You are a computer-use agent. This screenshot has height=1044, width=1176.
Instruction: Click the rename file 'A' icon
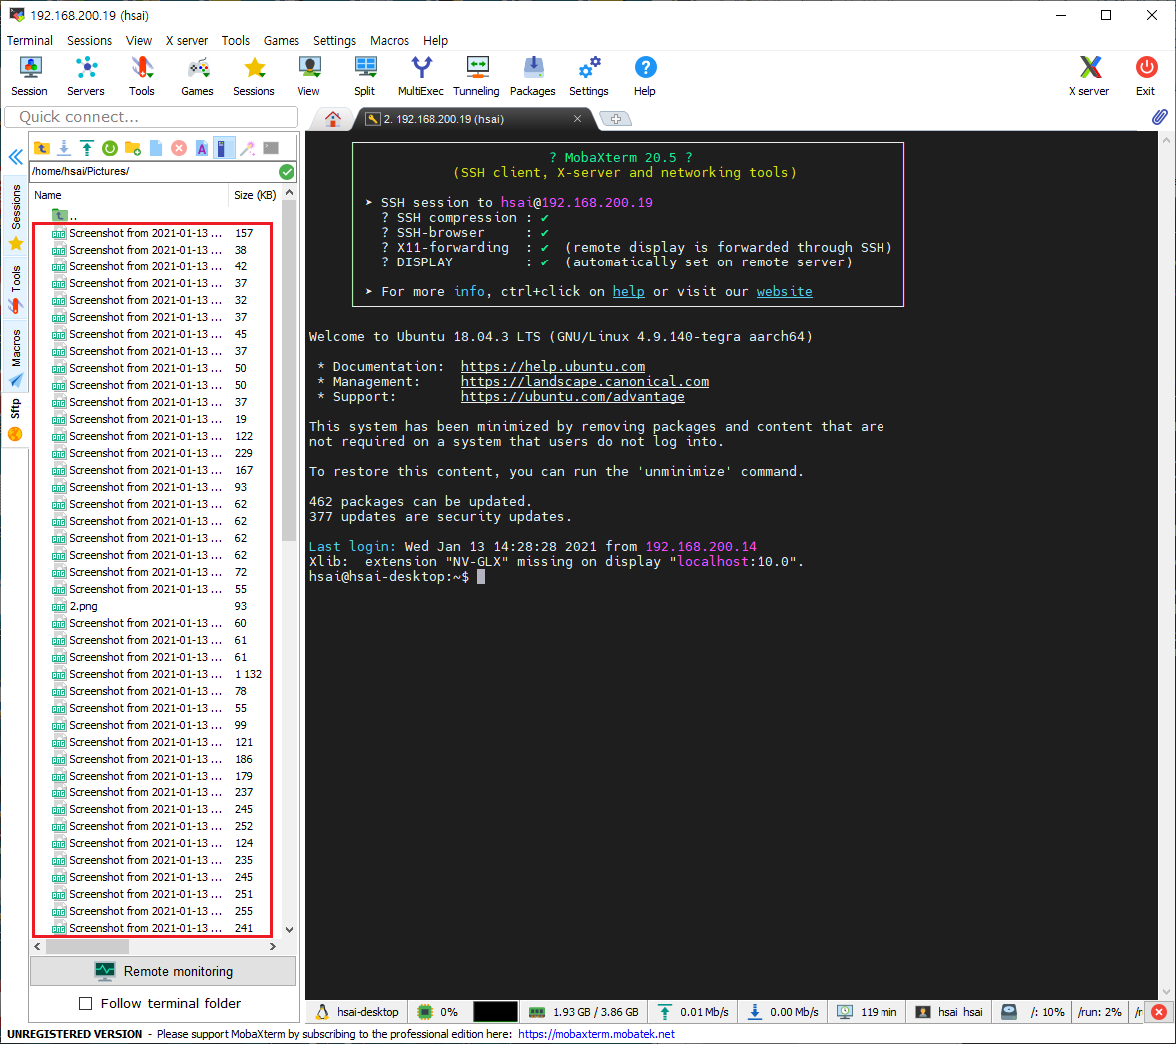tap(201, 148)
